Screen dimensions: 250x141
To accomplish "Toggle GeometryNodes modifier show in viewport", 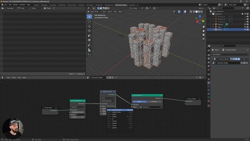I will coord(236,59).
